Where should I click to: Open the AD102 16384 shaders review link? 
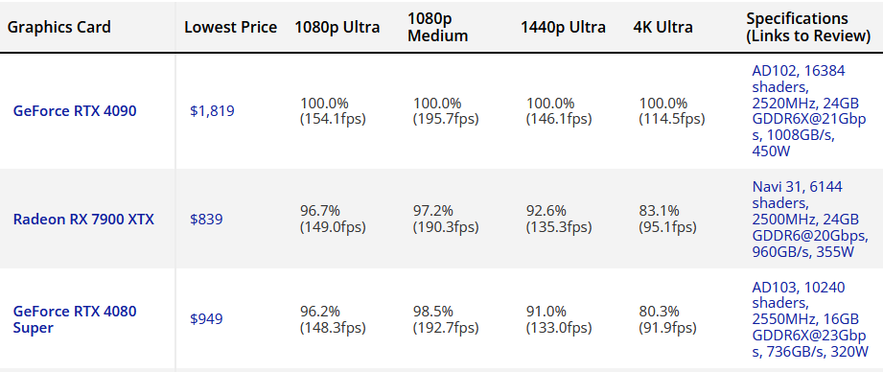[x=808, y=111]
